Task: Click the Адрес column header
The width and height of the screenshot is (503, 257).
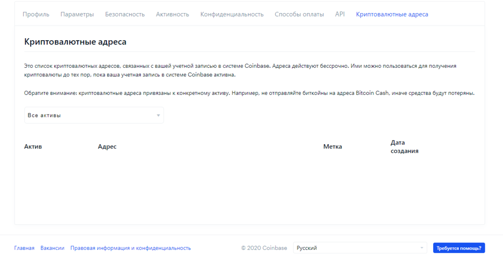Action: pos(107,147)
